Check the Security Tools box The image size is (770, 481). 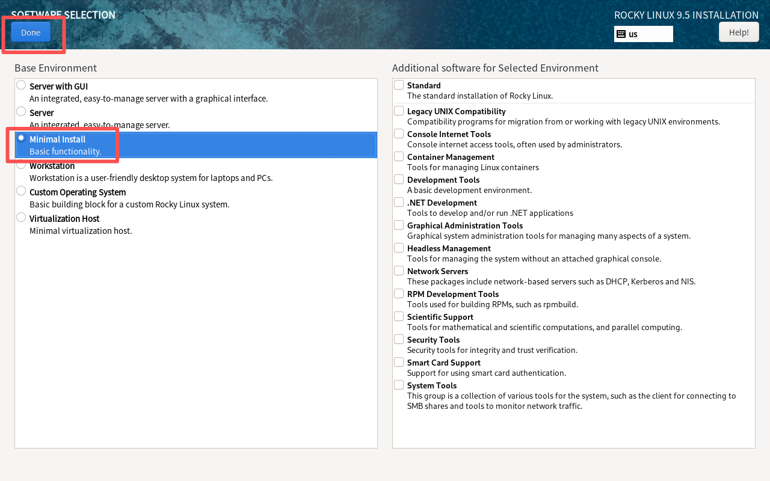click(399, 339)
